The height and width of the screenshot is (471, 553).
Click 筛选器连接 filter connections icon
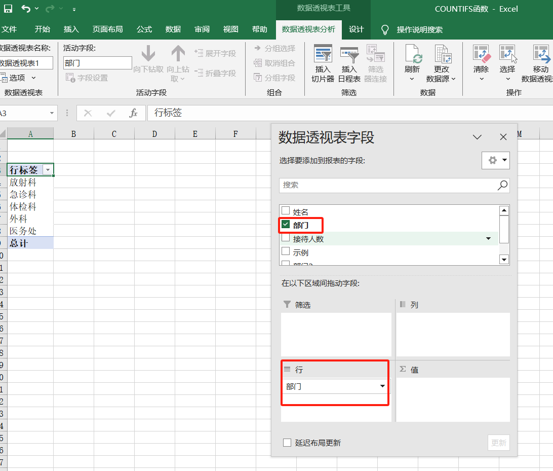click(376, 63)
